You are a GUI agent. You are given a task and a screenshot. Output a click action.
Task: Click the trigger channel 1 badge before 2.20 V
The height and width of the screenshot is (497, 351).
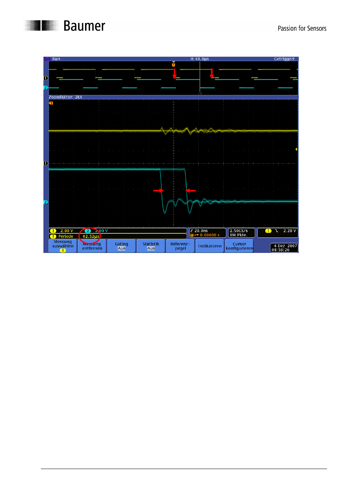pos(268,231)
